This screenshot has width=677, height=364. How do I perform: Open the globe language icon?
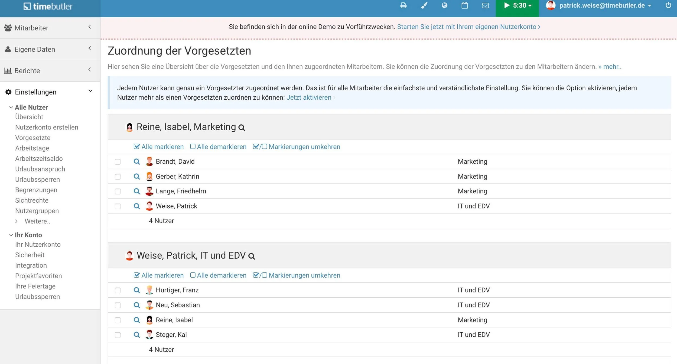pyautogui.click(x=444, y=5)
